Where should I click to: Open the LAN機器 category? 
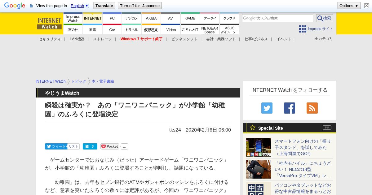click(x=77, y=39)
